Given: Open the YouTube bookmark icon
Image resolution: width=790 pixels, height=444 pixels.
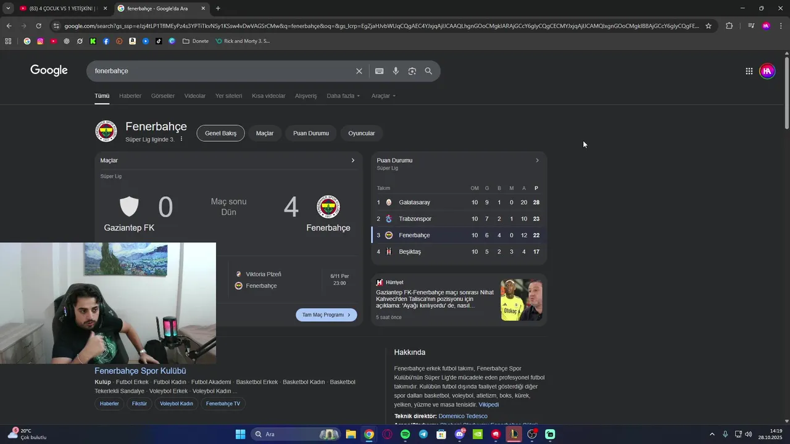Looking at the screenshot, I should pyautogui.click(x=53, y=41).
